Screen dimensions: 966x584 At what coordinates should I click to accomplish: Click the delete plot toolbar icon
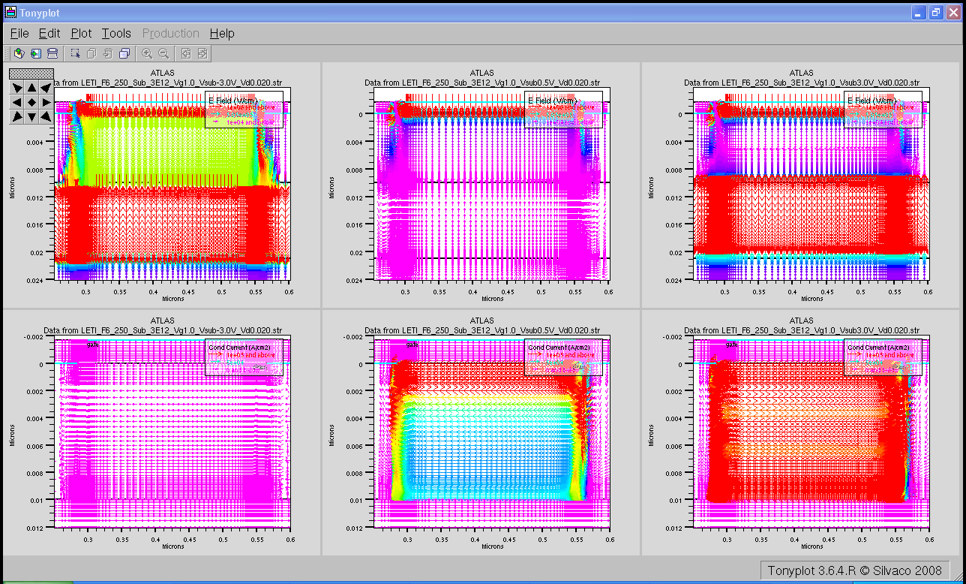[108, 53]
